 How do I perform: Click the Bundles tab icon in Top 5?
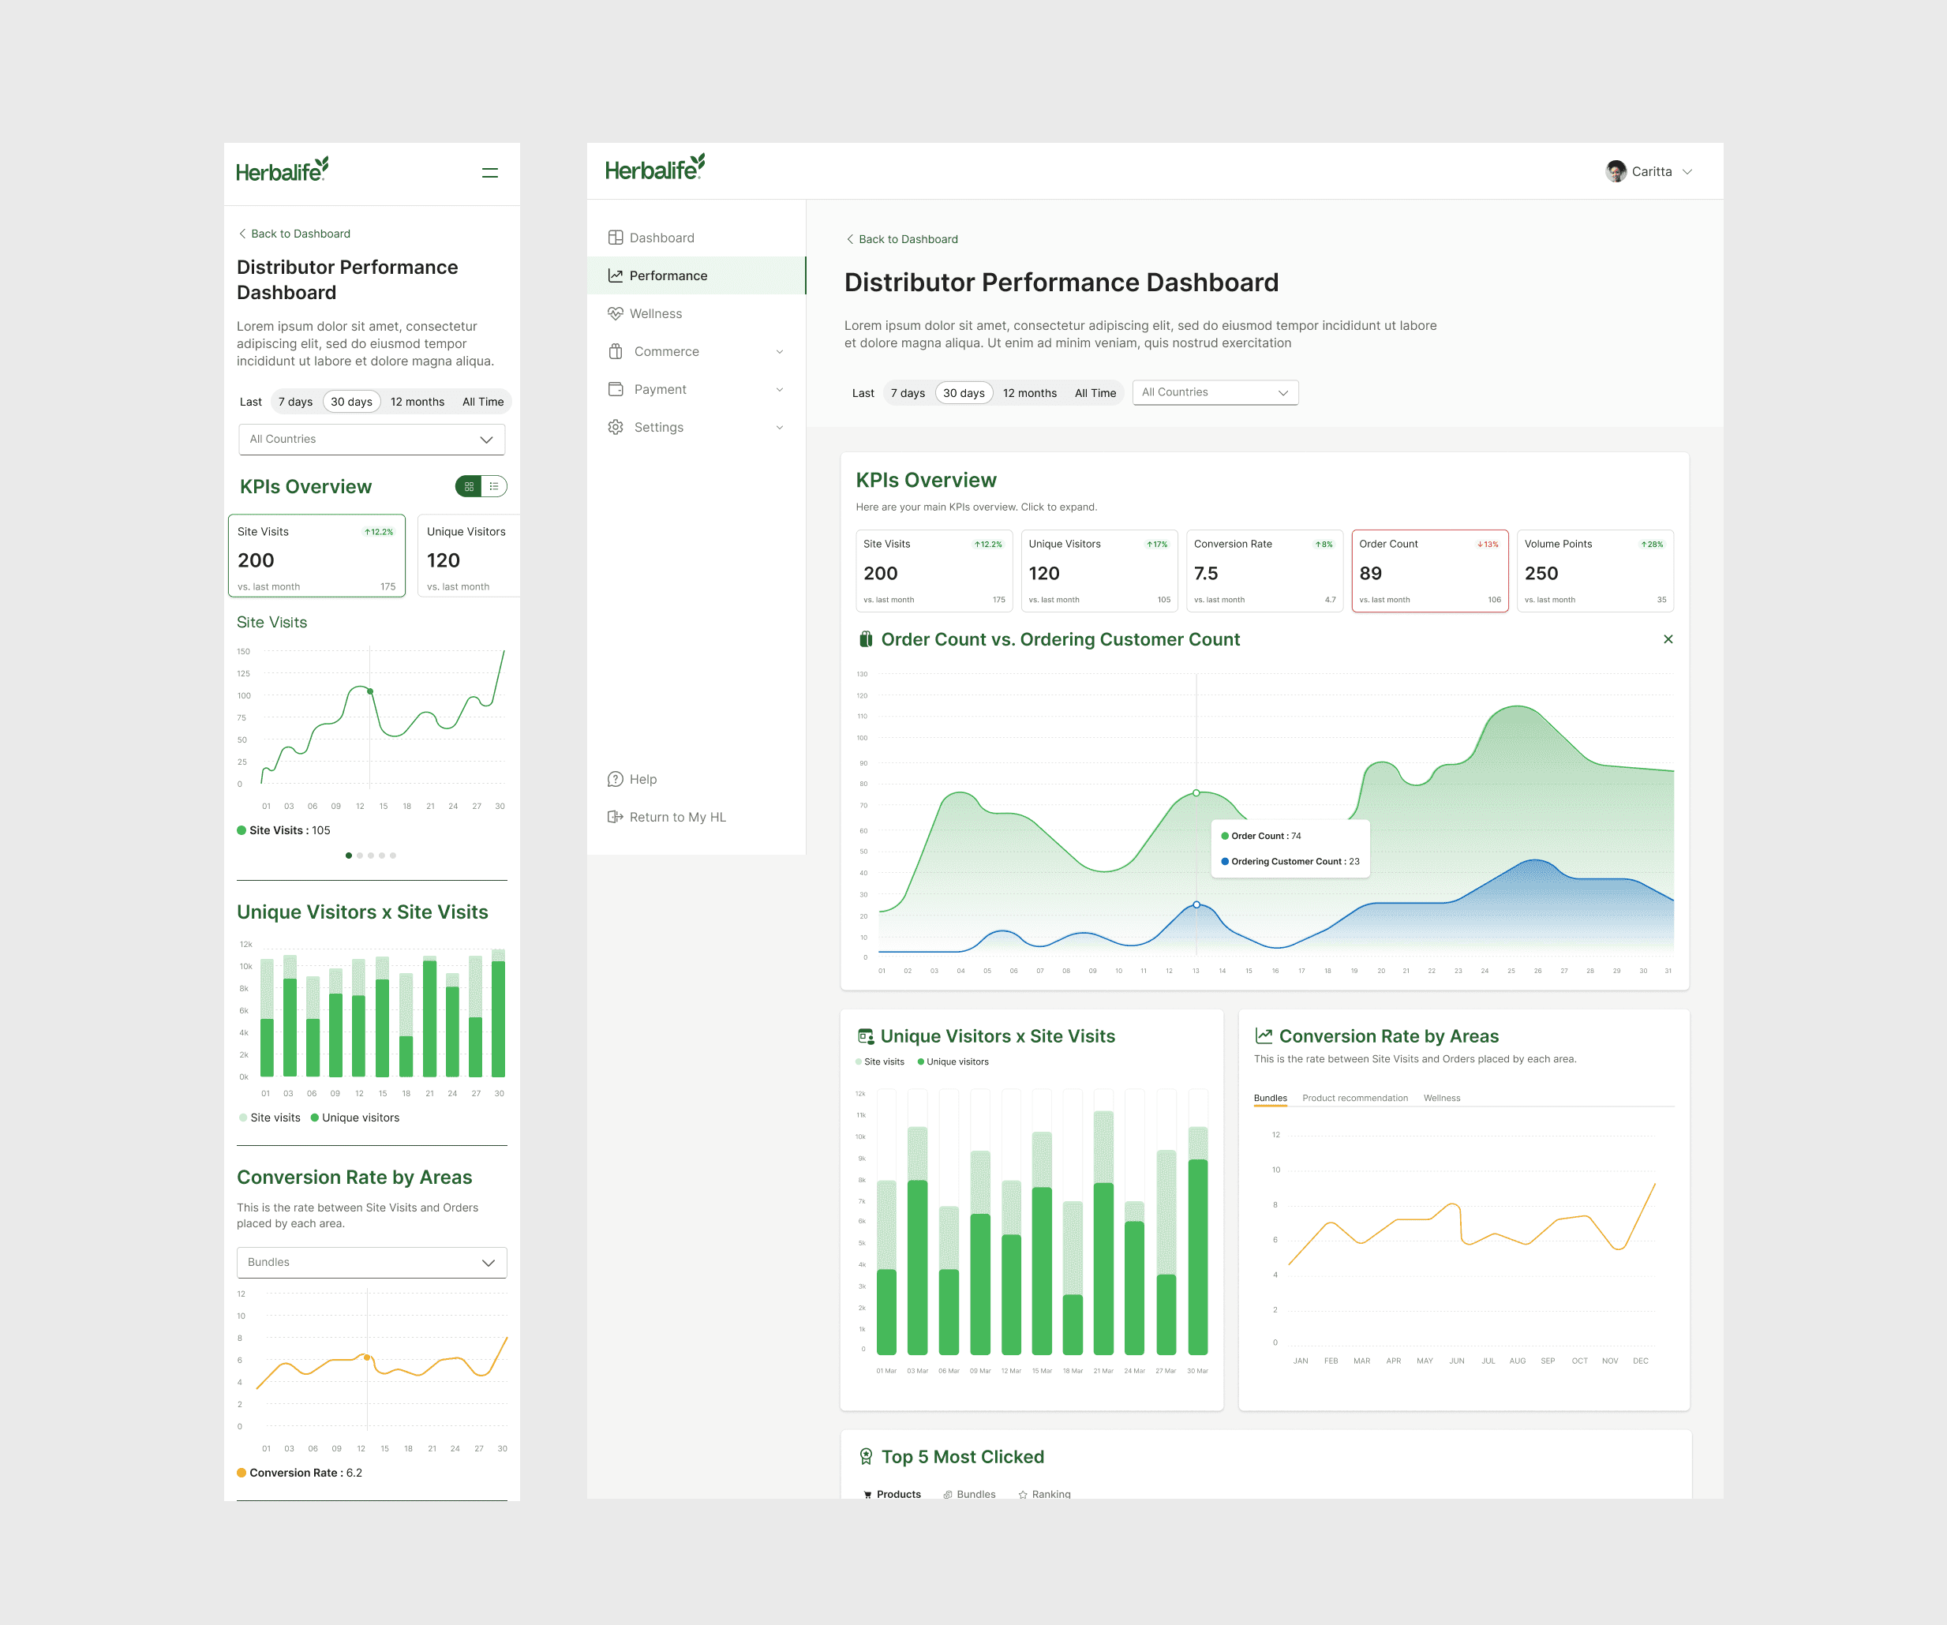point(948,1494)
